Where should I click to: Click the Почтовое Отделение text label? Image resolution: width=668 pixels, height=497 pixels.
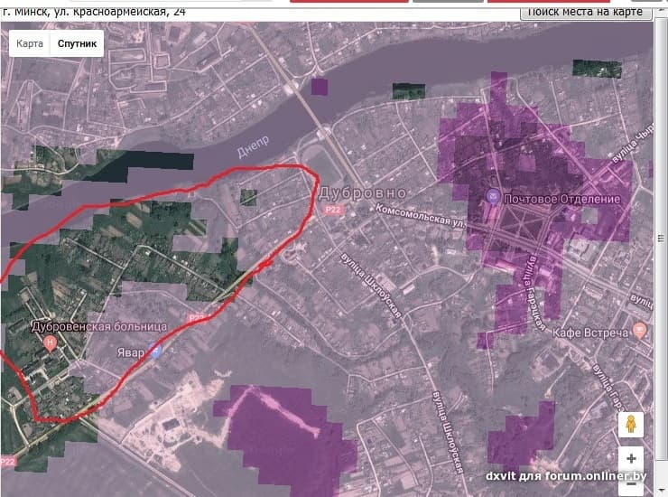(561, 199)
